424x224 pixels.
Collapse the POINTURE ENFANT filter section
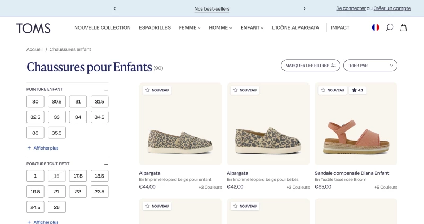tap(106, 90)
